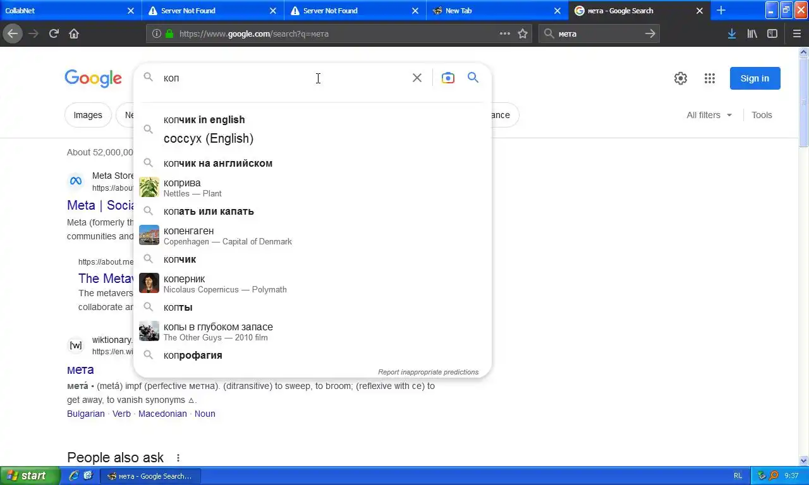This screenshot has height=485, width=809.
Task: Choose suggestion копты
Action: click(x=312, y=307)
